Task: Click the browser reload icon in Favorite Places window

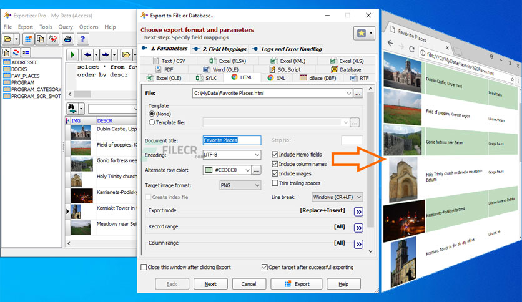Action: (411, 49)
